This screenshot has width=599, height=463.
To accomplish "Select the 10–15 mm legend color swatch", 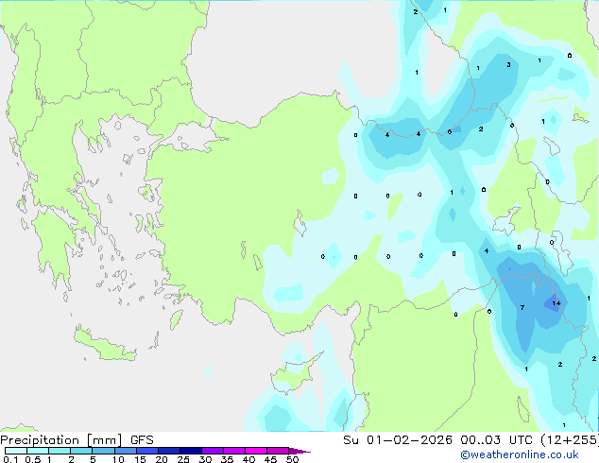I will [125, 451].
